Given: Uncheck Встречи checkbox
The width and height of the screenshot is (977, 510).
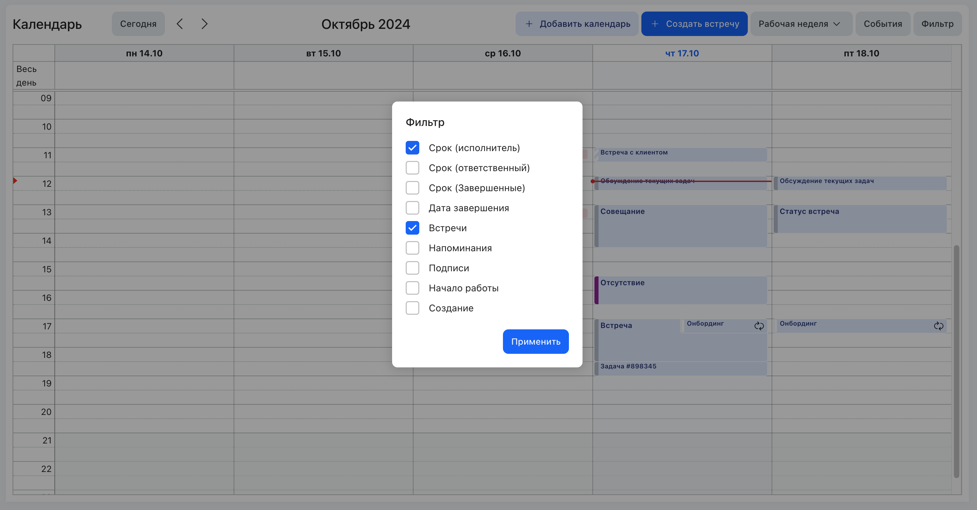Looking at the screenshot, I should tap(412, 228).
